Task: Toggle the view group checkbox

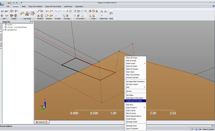Action: tap(6, 24)
